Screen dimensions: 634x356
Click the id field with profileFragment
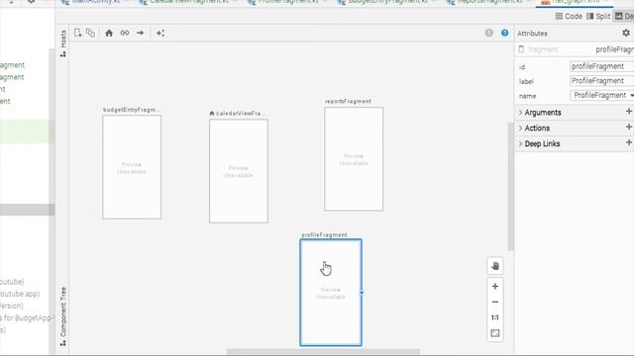point(602,66)
